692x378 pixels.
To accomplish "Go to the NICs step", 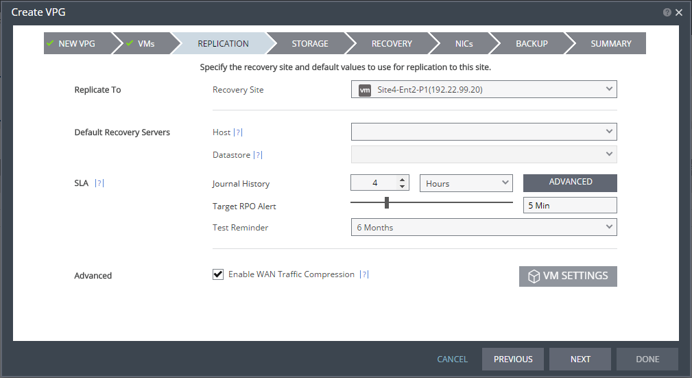I will tap(464, 43).
